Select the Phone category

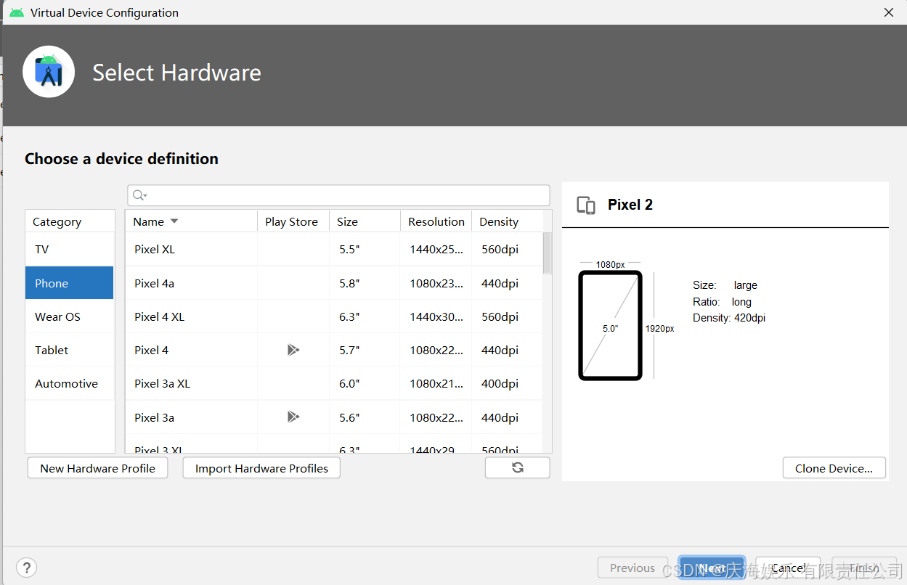70,283
